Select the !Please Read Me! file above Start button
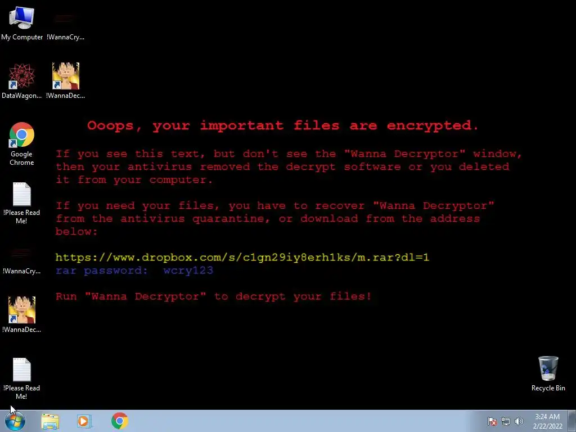Image resolution: width=576 pixels, height=432 pixels. pyautogui.click(x=22, y=379)
